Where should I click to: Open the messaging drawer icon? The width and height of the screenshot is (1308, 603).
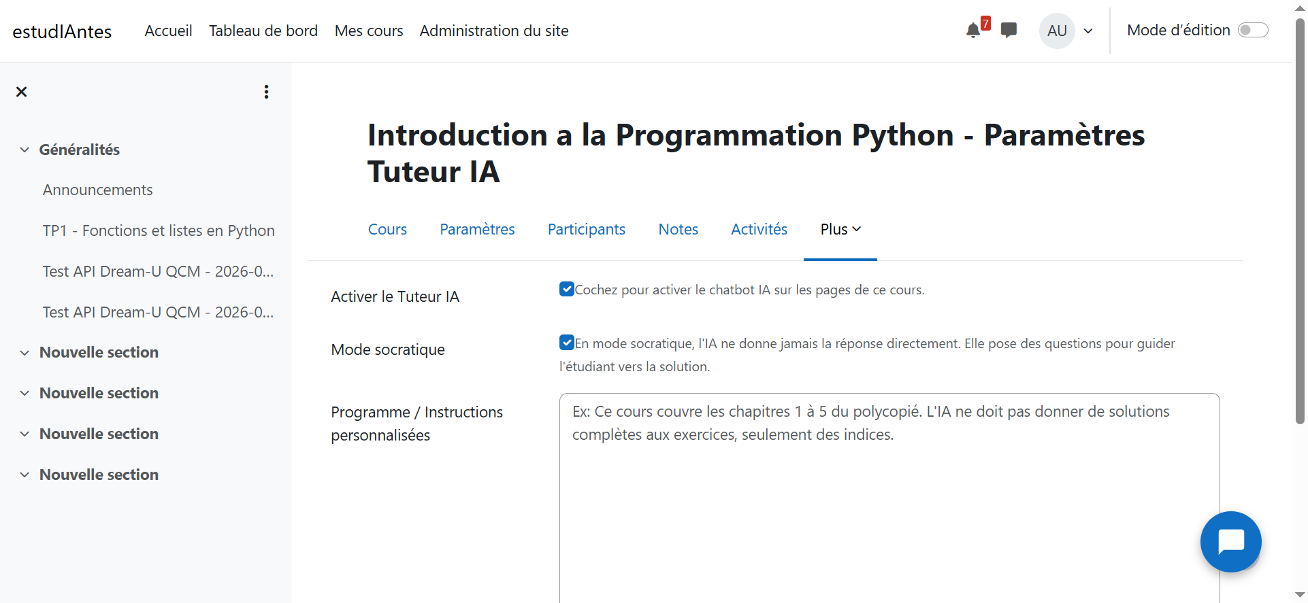click(1009, 31)
